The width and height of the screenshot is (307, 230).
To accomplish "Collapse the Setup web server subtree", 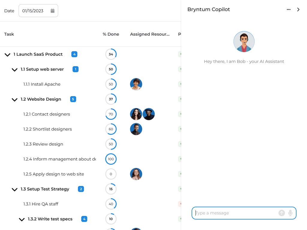I will pos(14,69).
